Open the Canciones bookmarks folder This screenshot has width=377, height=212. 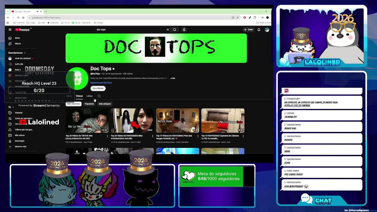point(19,23)
